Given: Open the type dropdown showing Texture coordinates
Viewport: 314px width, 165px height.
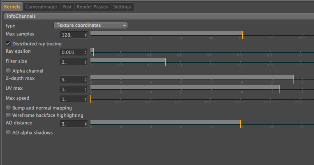Looking at the screenshot, I should pos(91,26).
